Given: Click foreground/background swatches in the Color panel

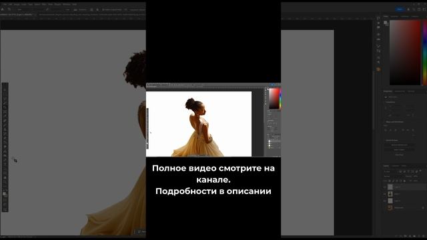Looking at the screenshot, I should (x=386, y=23).
